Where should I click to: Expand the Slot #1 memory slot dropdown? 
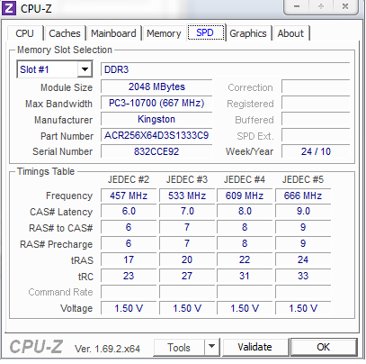(x=85, y=69)
